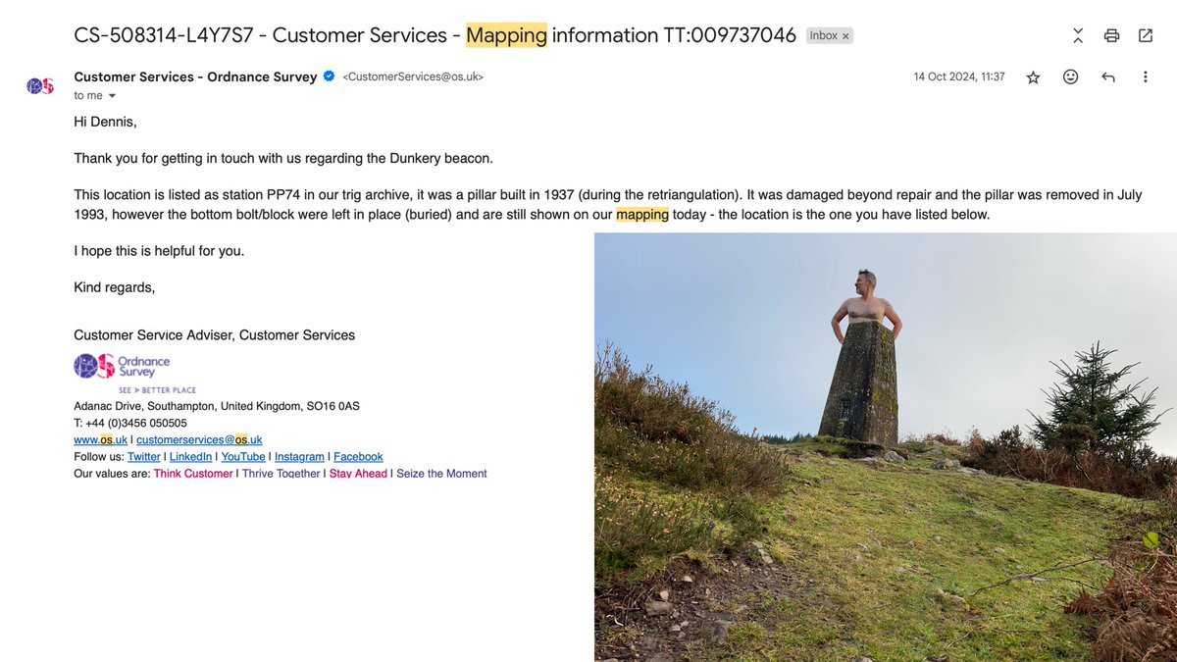The image size is (1177, 662).
Task: Add an emoji reaction to the message
Action: 1070,76
